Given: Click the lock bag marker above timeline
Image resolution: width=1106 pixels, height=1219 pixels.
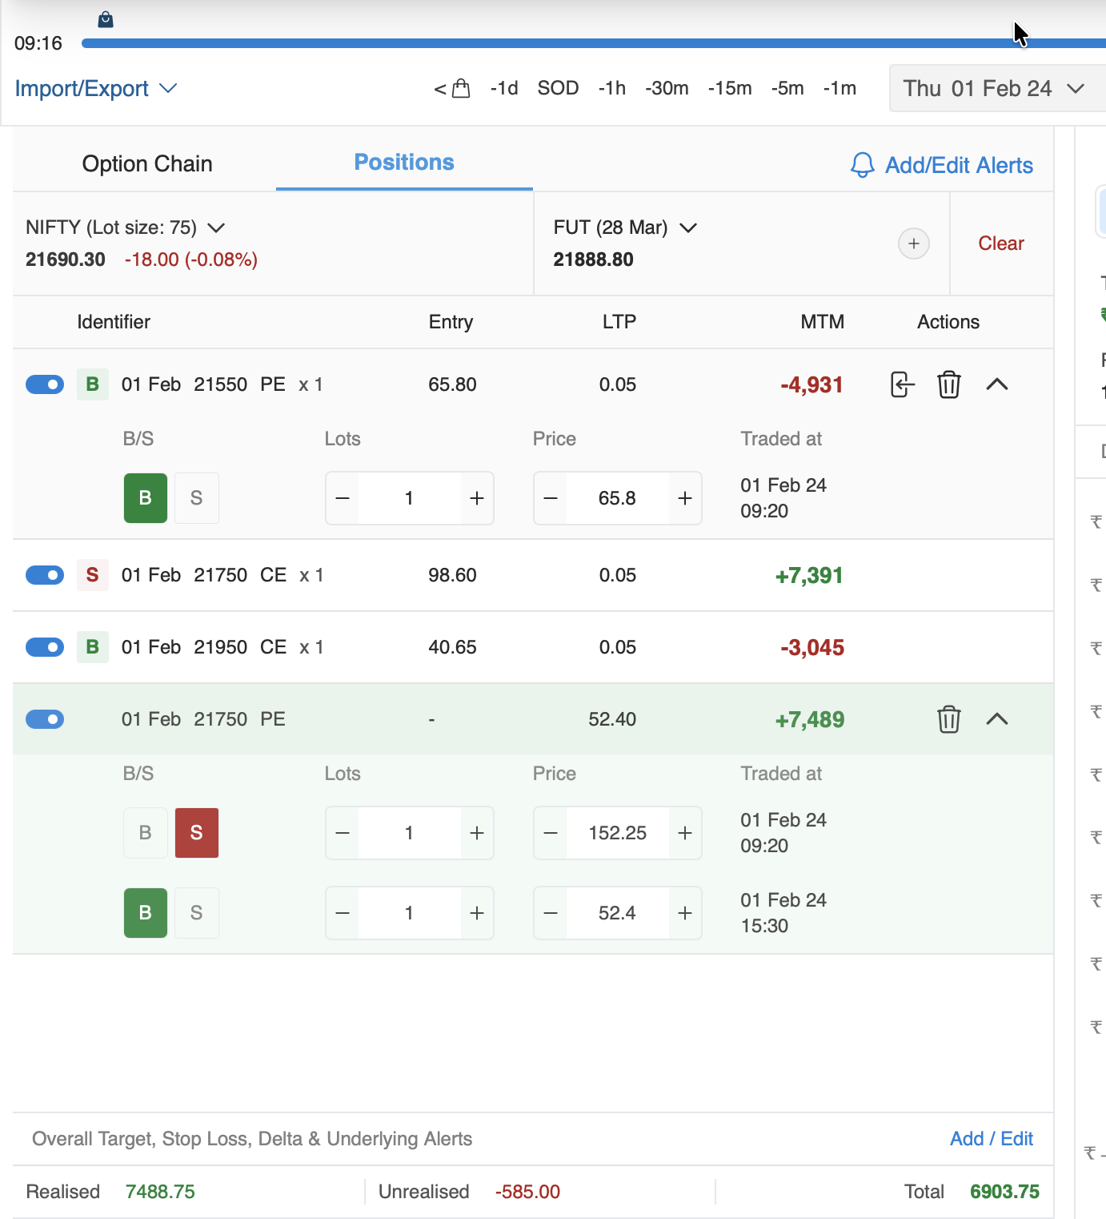Looking at the screenshot, I should pyautogui.click(x=106, y=19).
